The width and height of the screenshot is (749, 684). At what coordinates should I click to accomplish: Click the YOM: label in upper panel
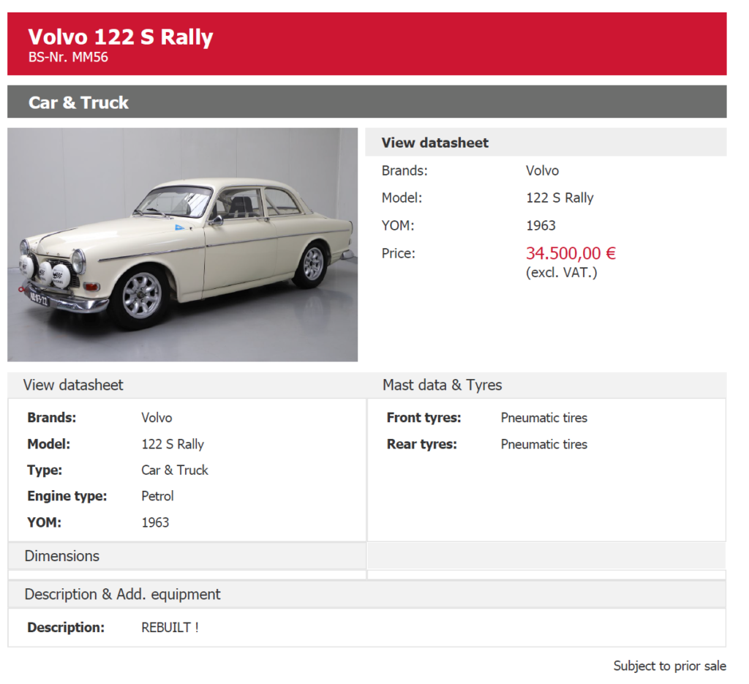pyautogui.click(x=397, y=225)
